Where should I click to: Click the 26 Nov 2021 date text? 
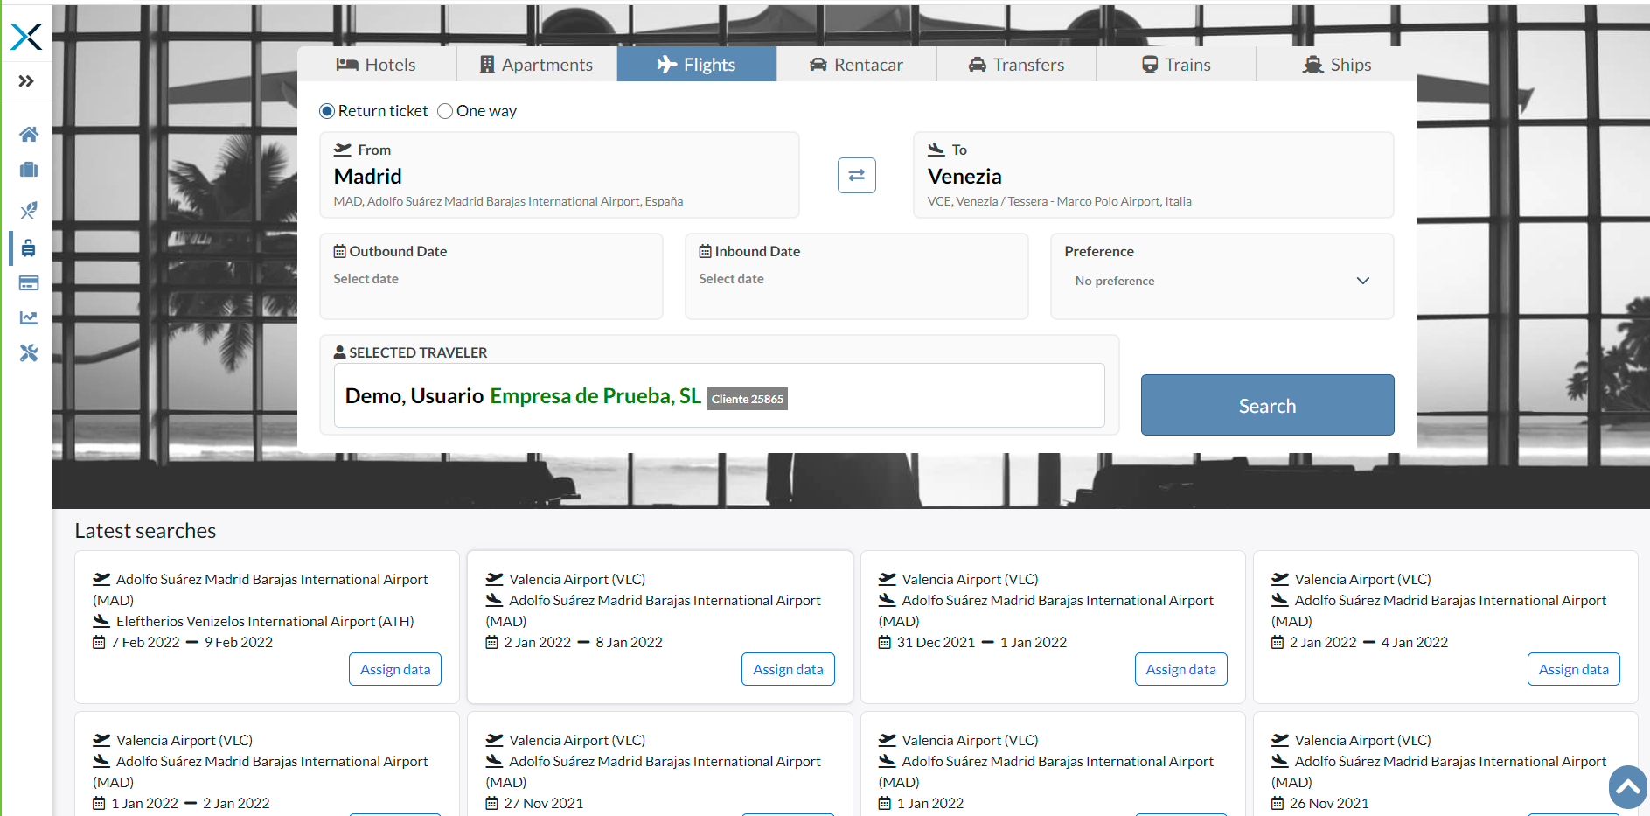coord(1329,803)
